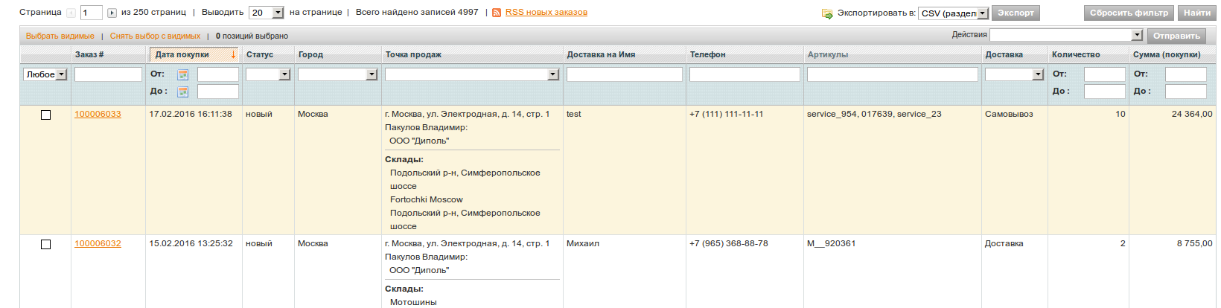Viewport: 1221px width, 308px height.
Task: Click the Снять выбор с видимых link
Action: (x=156, y=36)
